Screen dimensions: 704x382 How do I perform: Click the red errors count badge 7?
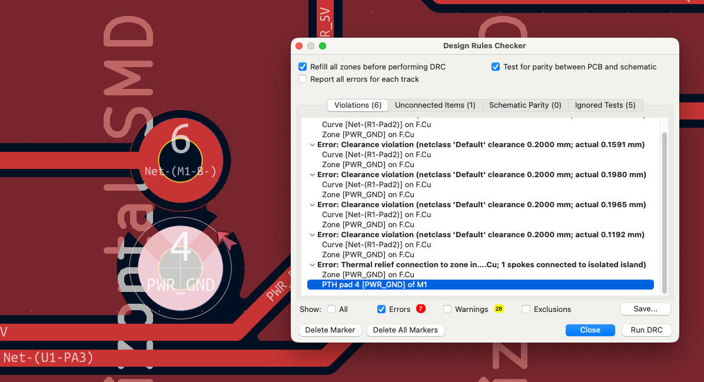coord(421,309)
